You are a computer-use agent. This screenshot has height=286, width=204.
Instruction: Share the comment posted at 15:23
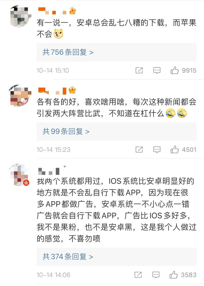139,149
